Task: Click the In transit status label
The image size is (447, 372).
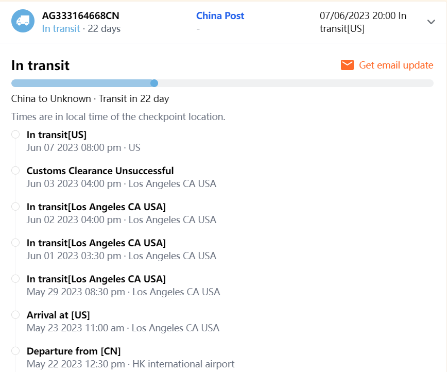Action: coord(61,29)
